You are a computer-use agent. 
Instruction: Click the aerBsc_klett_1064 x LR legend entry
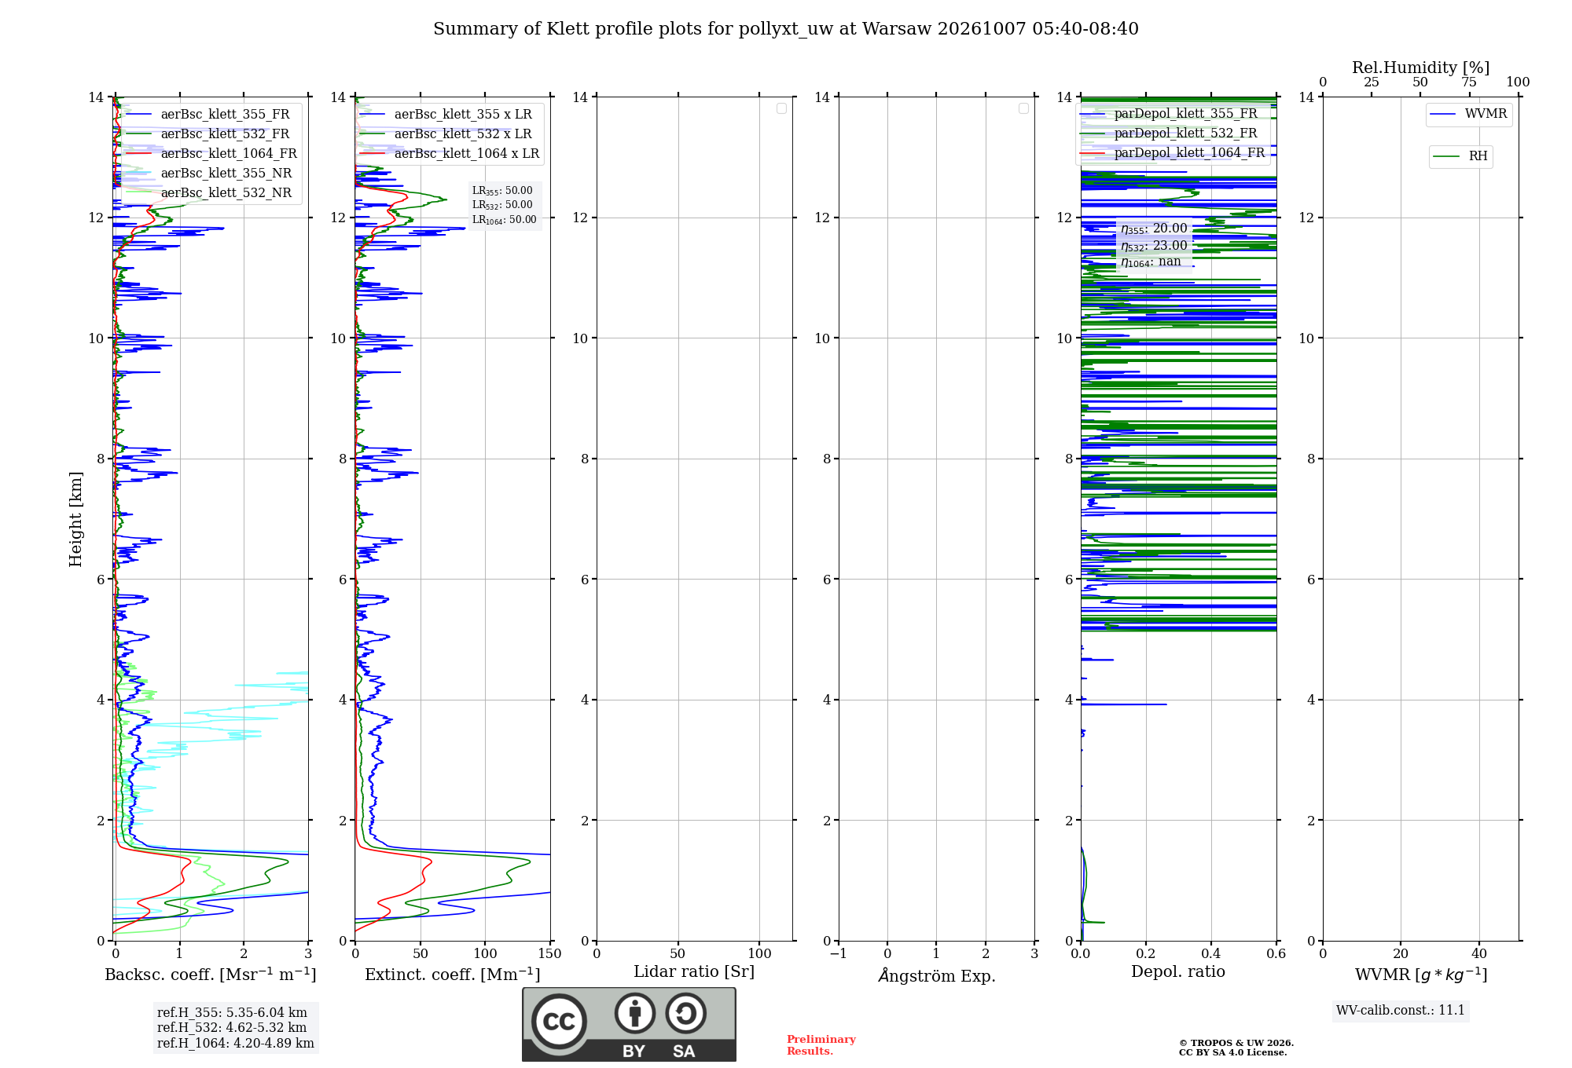450,153
